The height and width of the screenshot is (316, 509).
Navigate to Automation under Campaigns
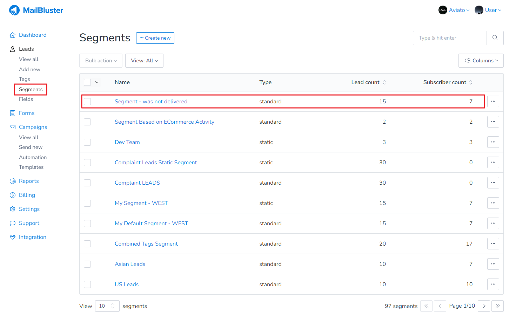[33, 157]
